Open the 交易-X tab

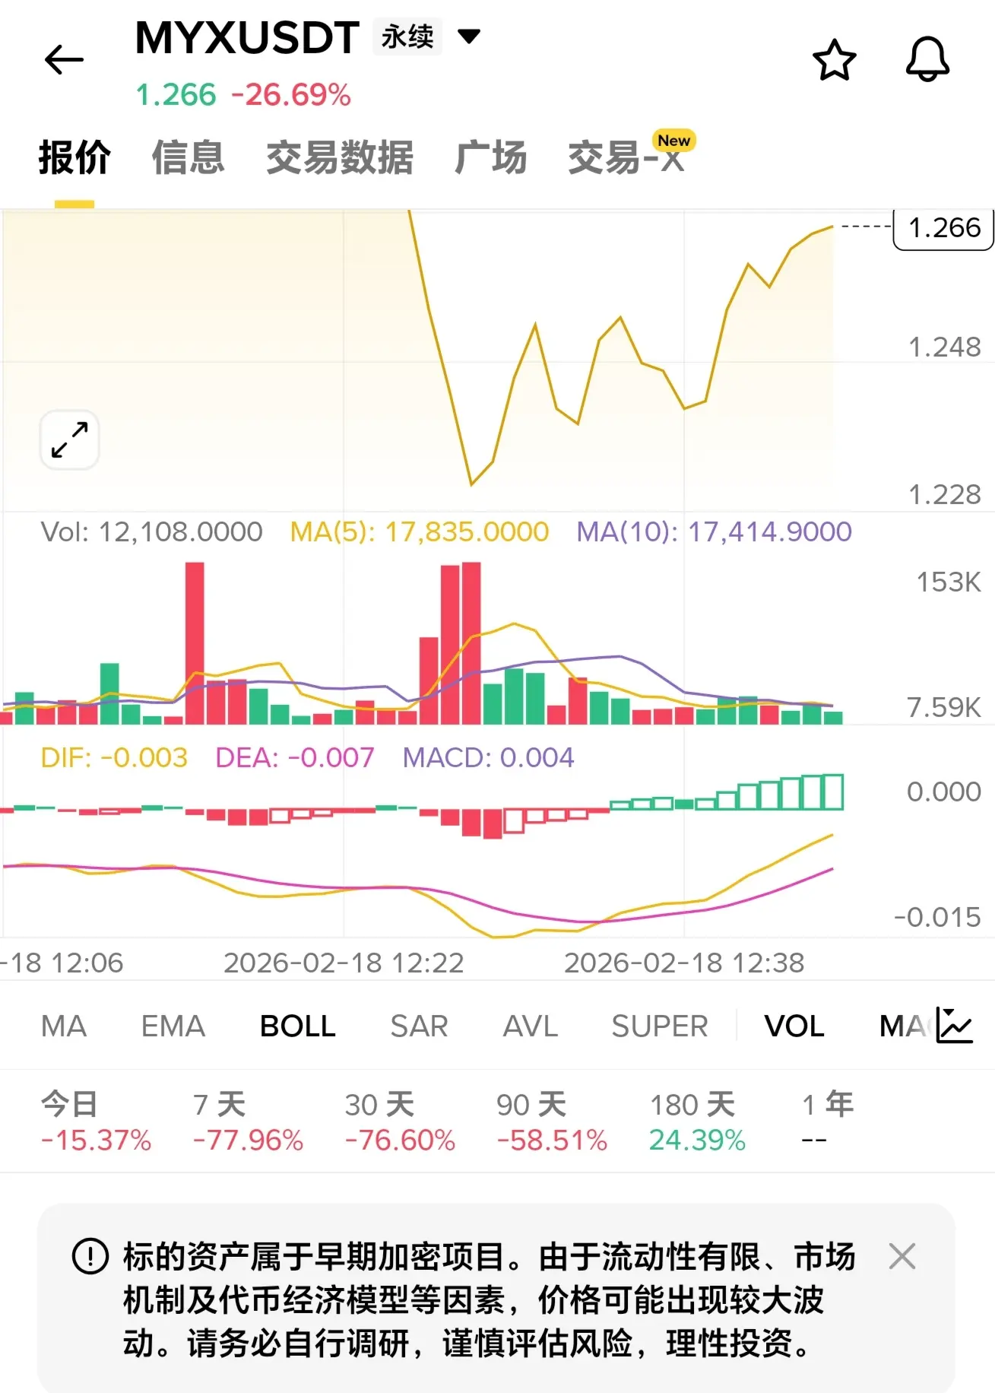626,157
